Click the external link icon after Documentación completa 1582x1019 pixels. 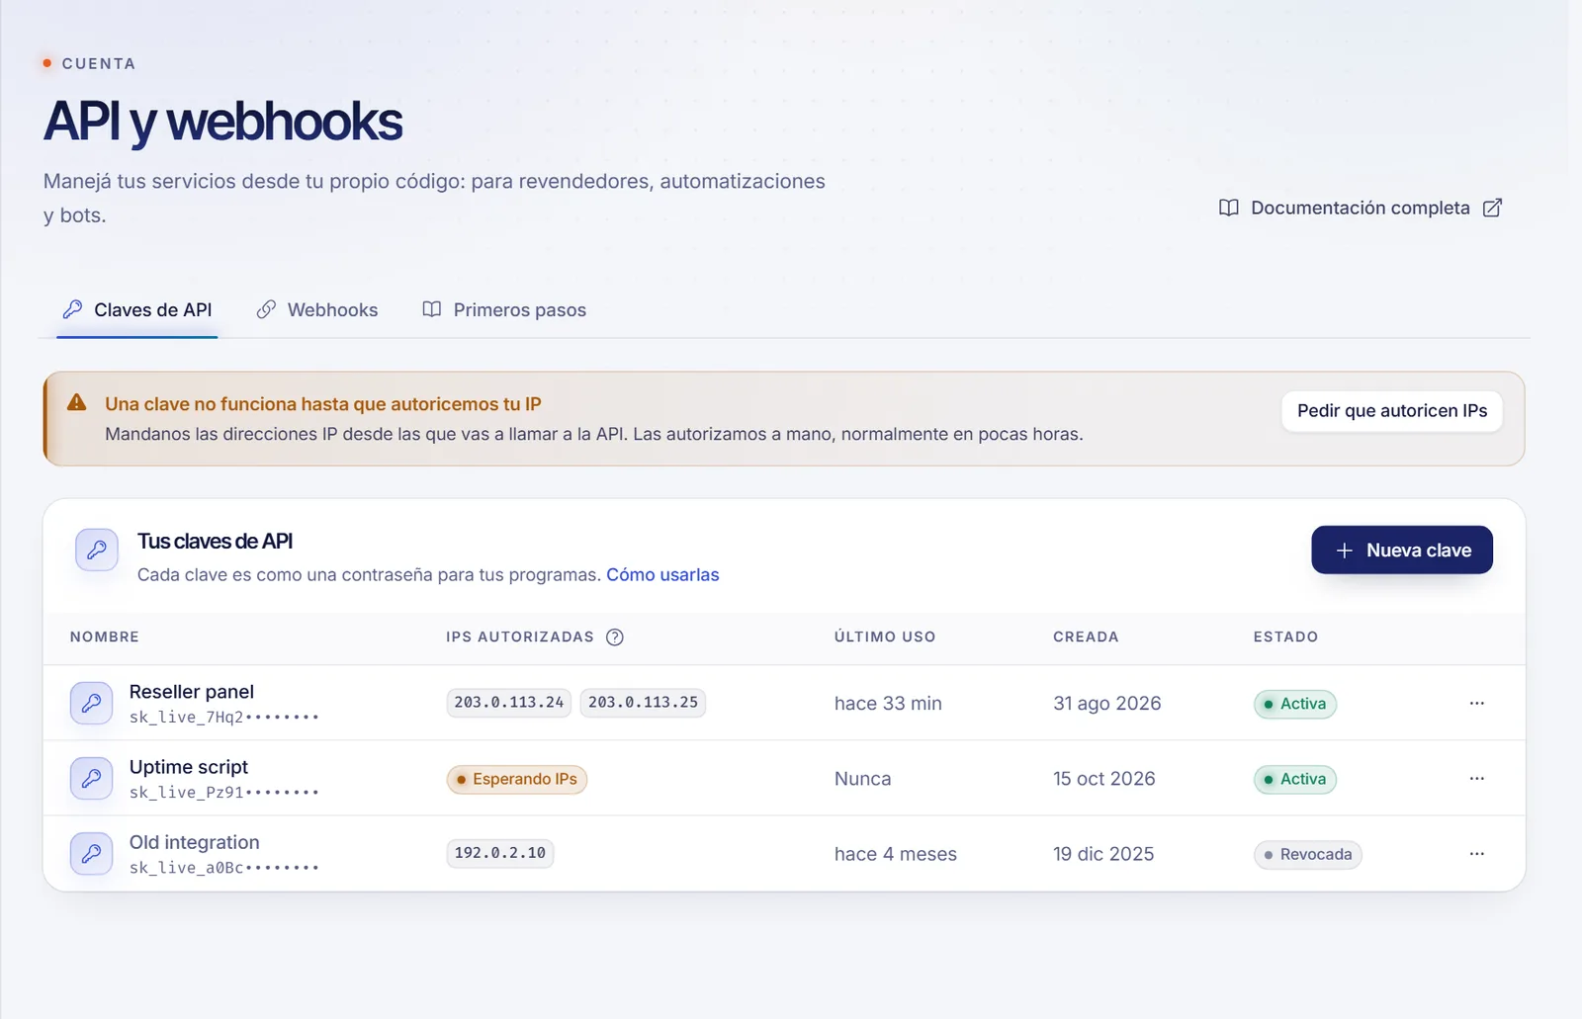point(1493,208)
